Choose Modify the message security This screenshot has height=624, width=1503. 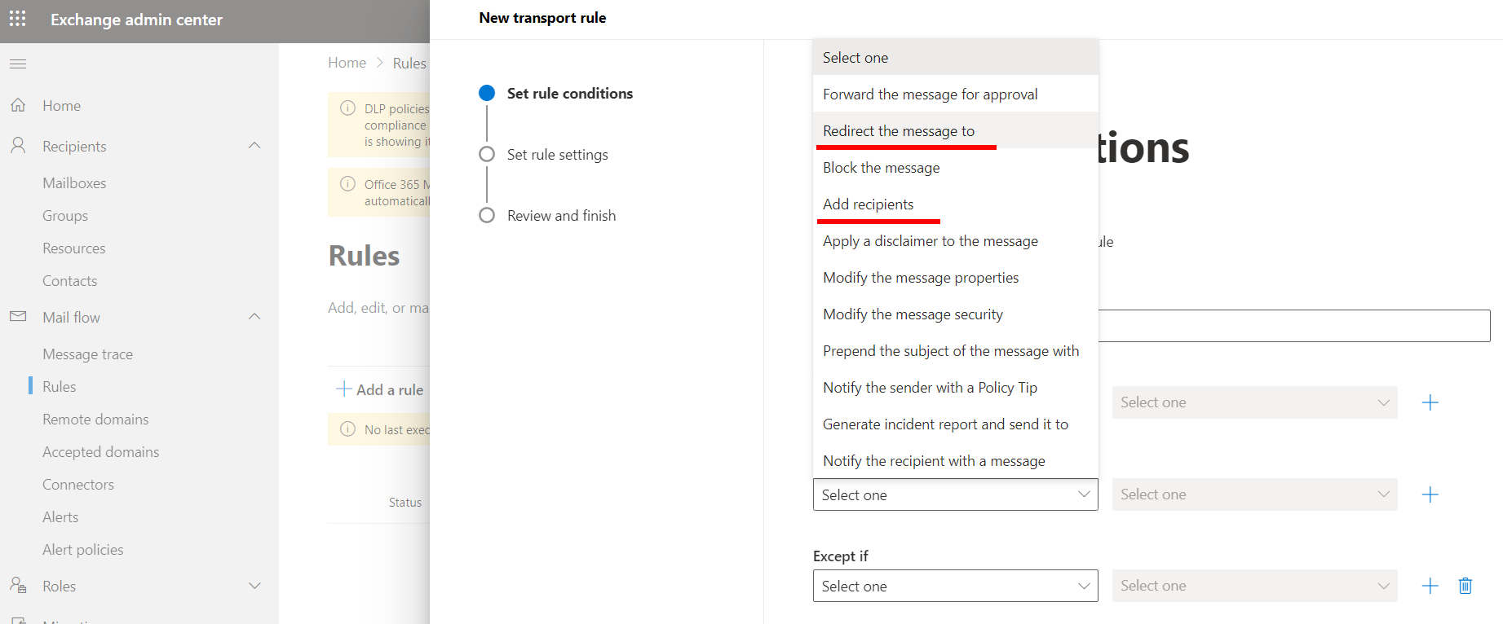955,314
